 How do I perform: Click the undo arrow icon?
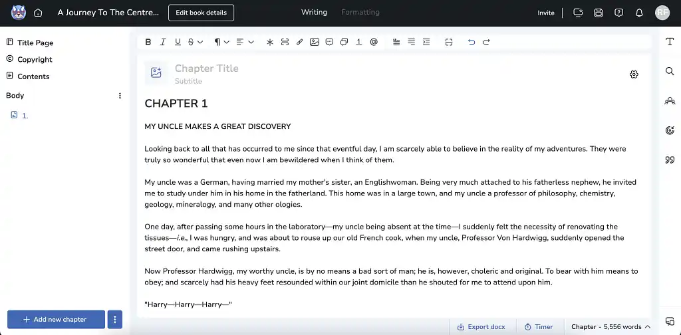pos(472,42)
